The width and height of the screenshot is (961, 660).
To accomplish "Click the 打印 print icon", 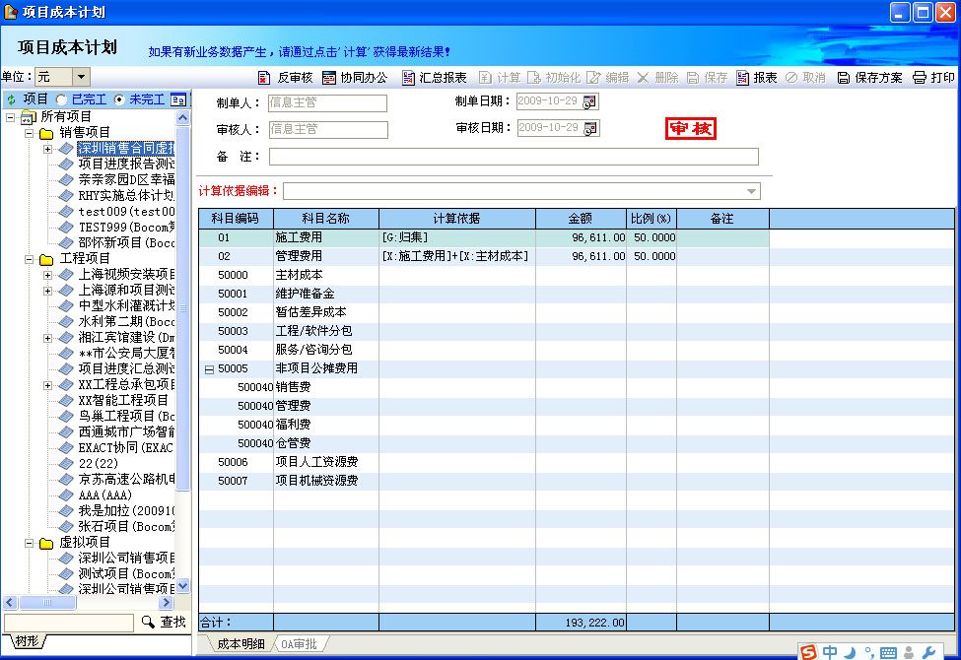I will 920,78.
